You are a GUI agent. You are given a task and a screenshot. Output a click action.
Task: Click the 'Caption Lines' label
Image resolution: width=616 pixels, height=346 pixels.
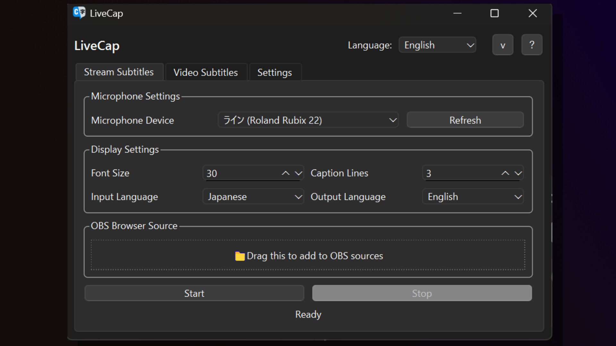click(339, 173)
